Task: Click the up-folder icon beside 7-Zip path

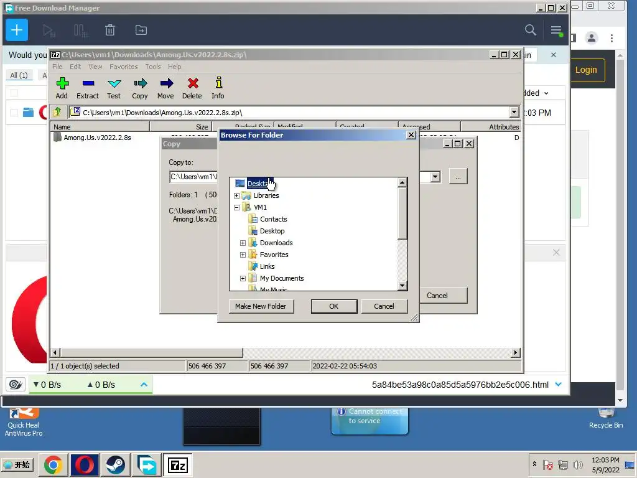Action: coord(57,112)
